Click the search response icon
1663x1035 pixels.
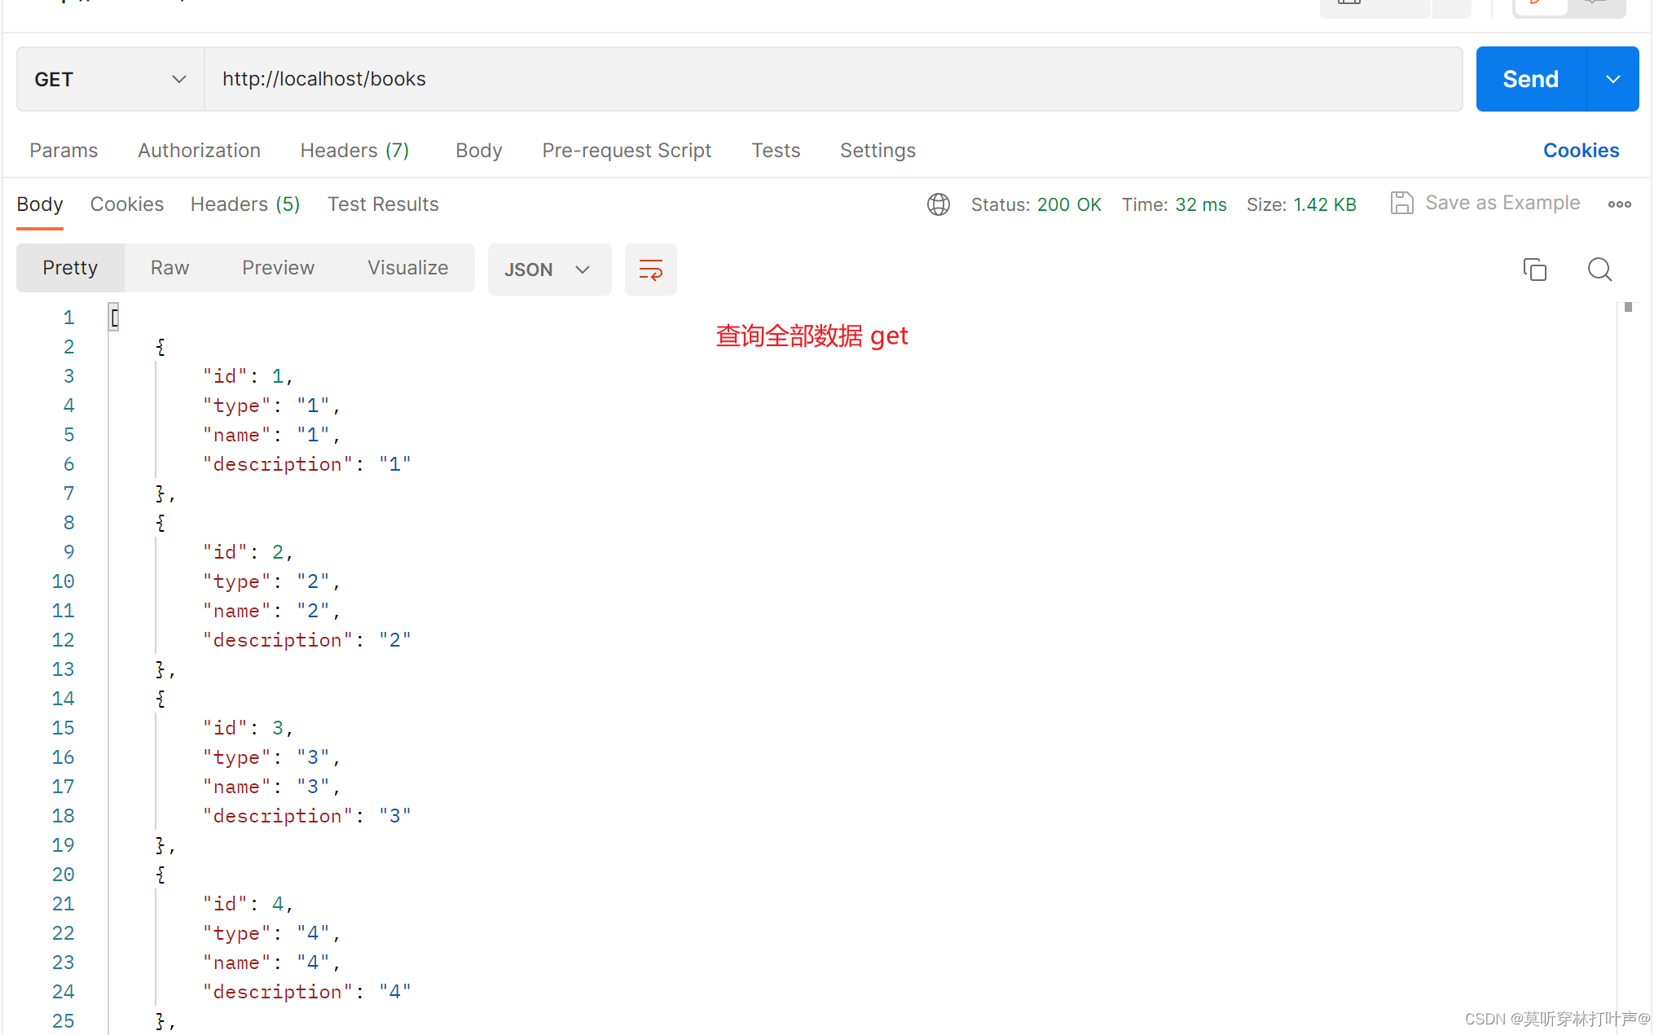pos(1600,270)
